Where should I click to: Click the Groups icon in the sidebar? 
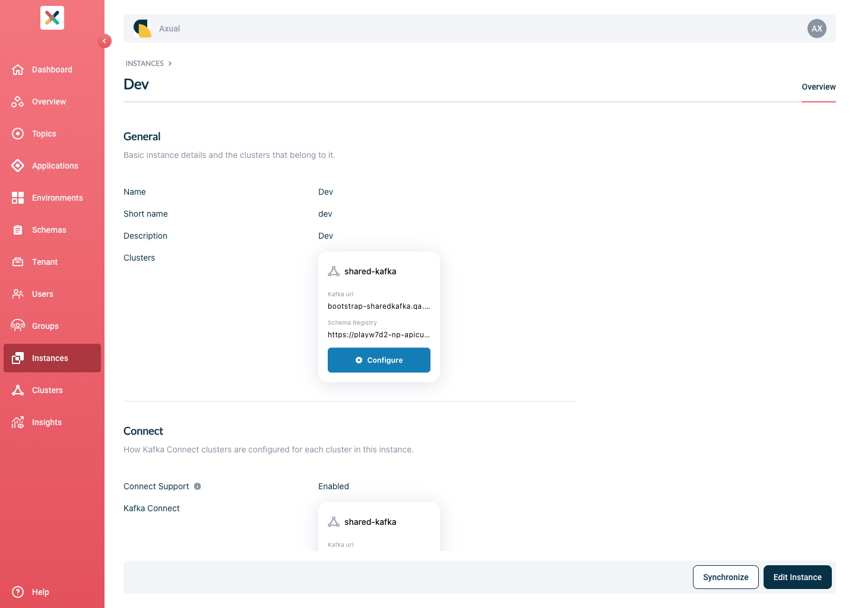tap(18, 326)
